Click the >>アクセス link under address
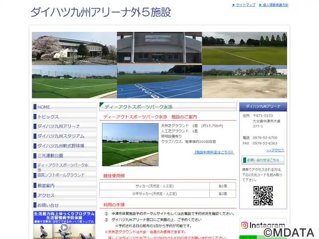Viewport: 319px width, 239px height. (275, 150)
